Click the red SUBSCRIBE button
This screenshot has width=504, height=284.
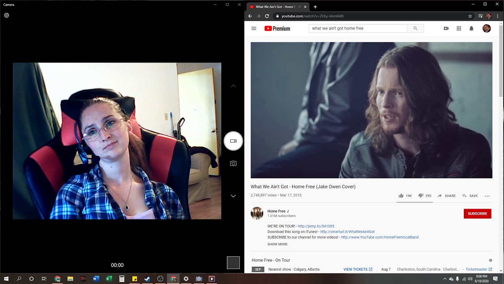pos(477,213)
